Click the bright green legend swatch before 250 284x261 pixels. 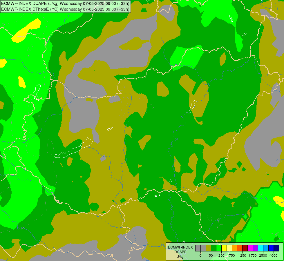tap(219, 248)
